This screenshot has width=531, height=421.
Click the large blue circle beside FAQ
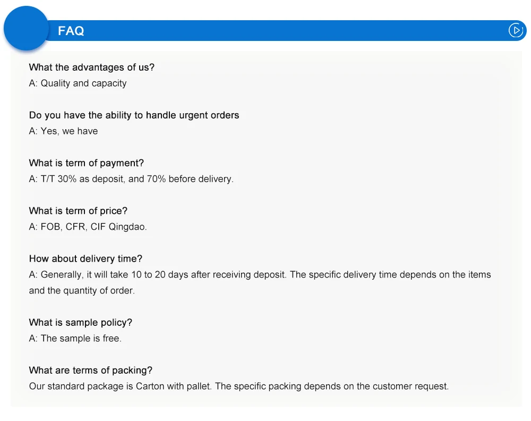[x=26, y=28]
